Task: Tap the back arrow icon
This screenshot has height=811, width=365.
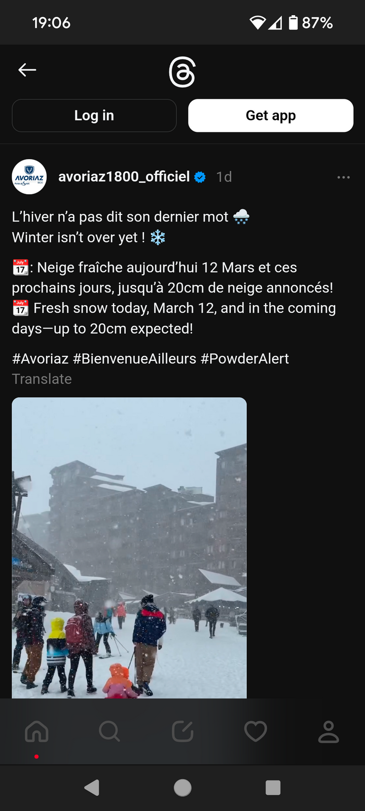Action: tap(27, 70)
